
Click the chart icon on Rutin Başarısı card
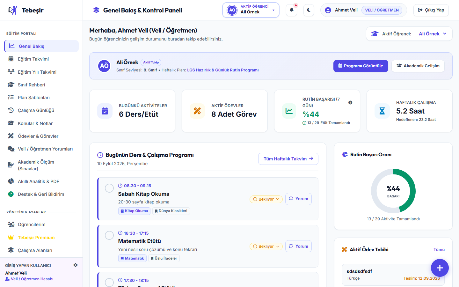click(x=289, y=111)
